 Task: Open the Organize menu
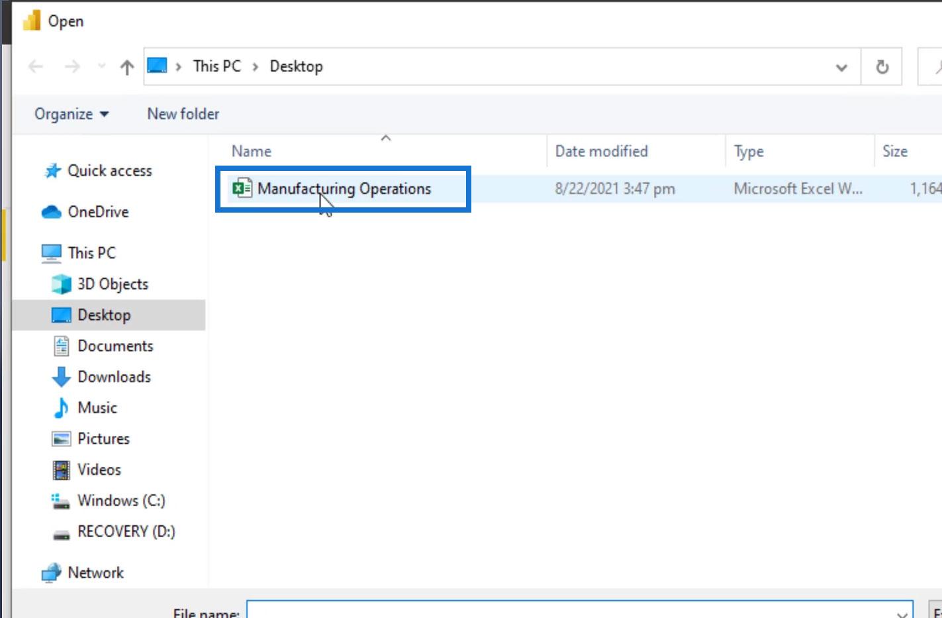click(x=71, y=114)
